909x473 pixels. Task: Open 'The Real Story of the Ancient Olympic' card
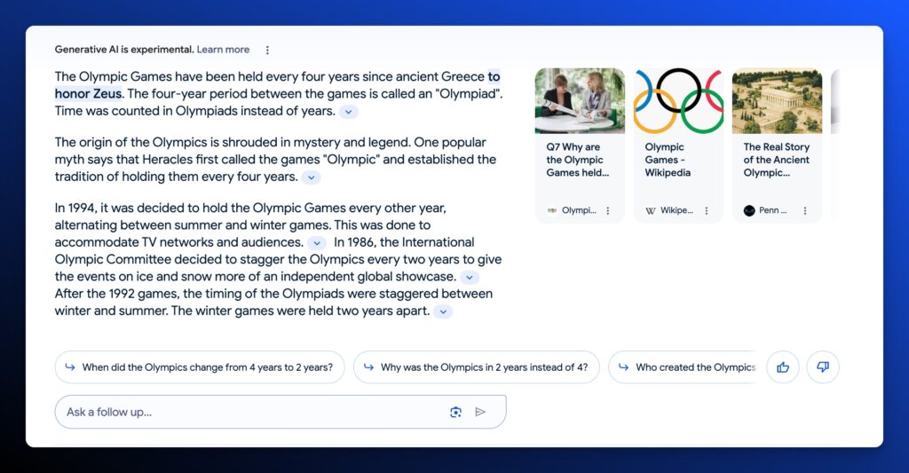(x=777, y=160)
